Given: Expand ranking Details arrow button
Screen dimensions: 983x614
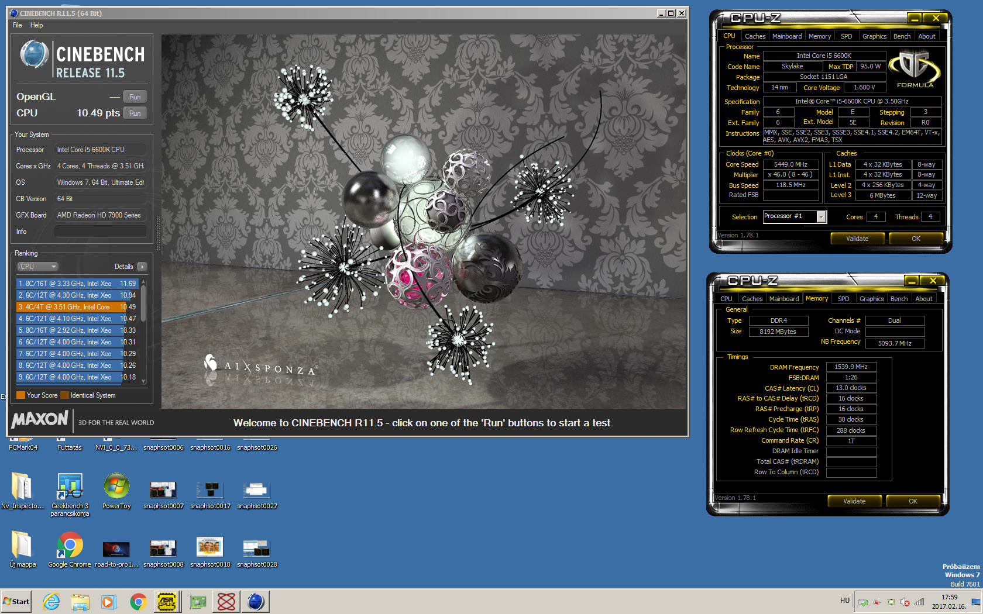Looking at the screenshot, I should pos(142,267).
